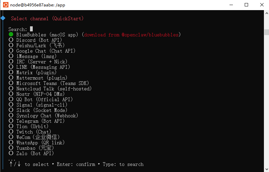This screenshot has width=269, height=172.
Task: Choose WhatsApp (QR link) radio option
Action: tap(11, 143)
